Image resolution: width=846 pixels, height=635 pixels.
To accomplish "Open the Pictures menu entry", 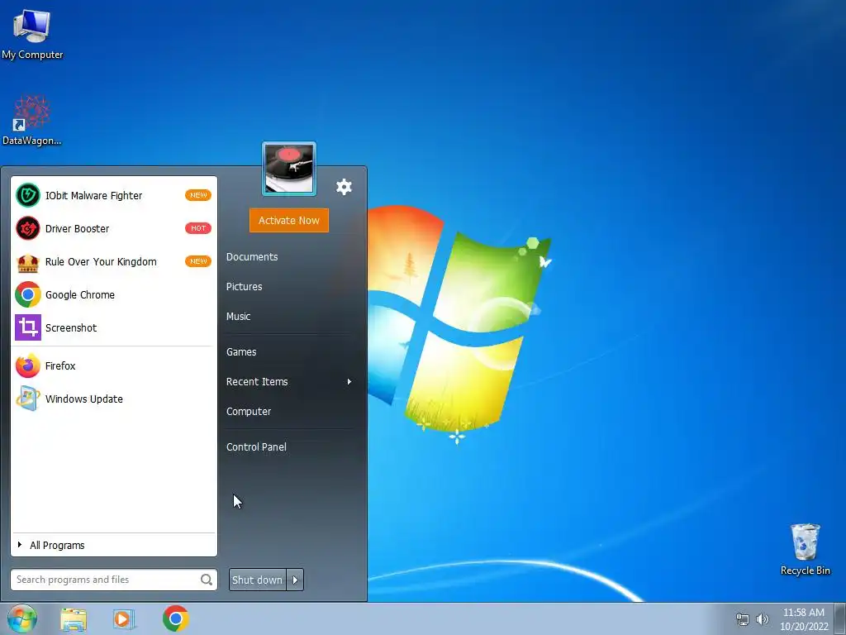I will coord(244,287).
